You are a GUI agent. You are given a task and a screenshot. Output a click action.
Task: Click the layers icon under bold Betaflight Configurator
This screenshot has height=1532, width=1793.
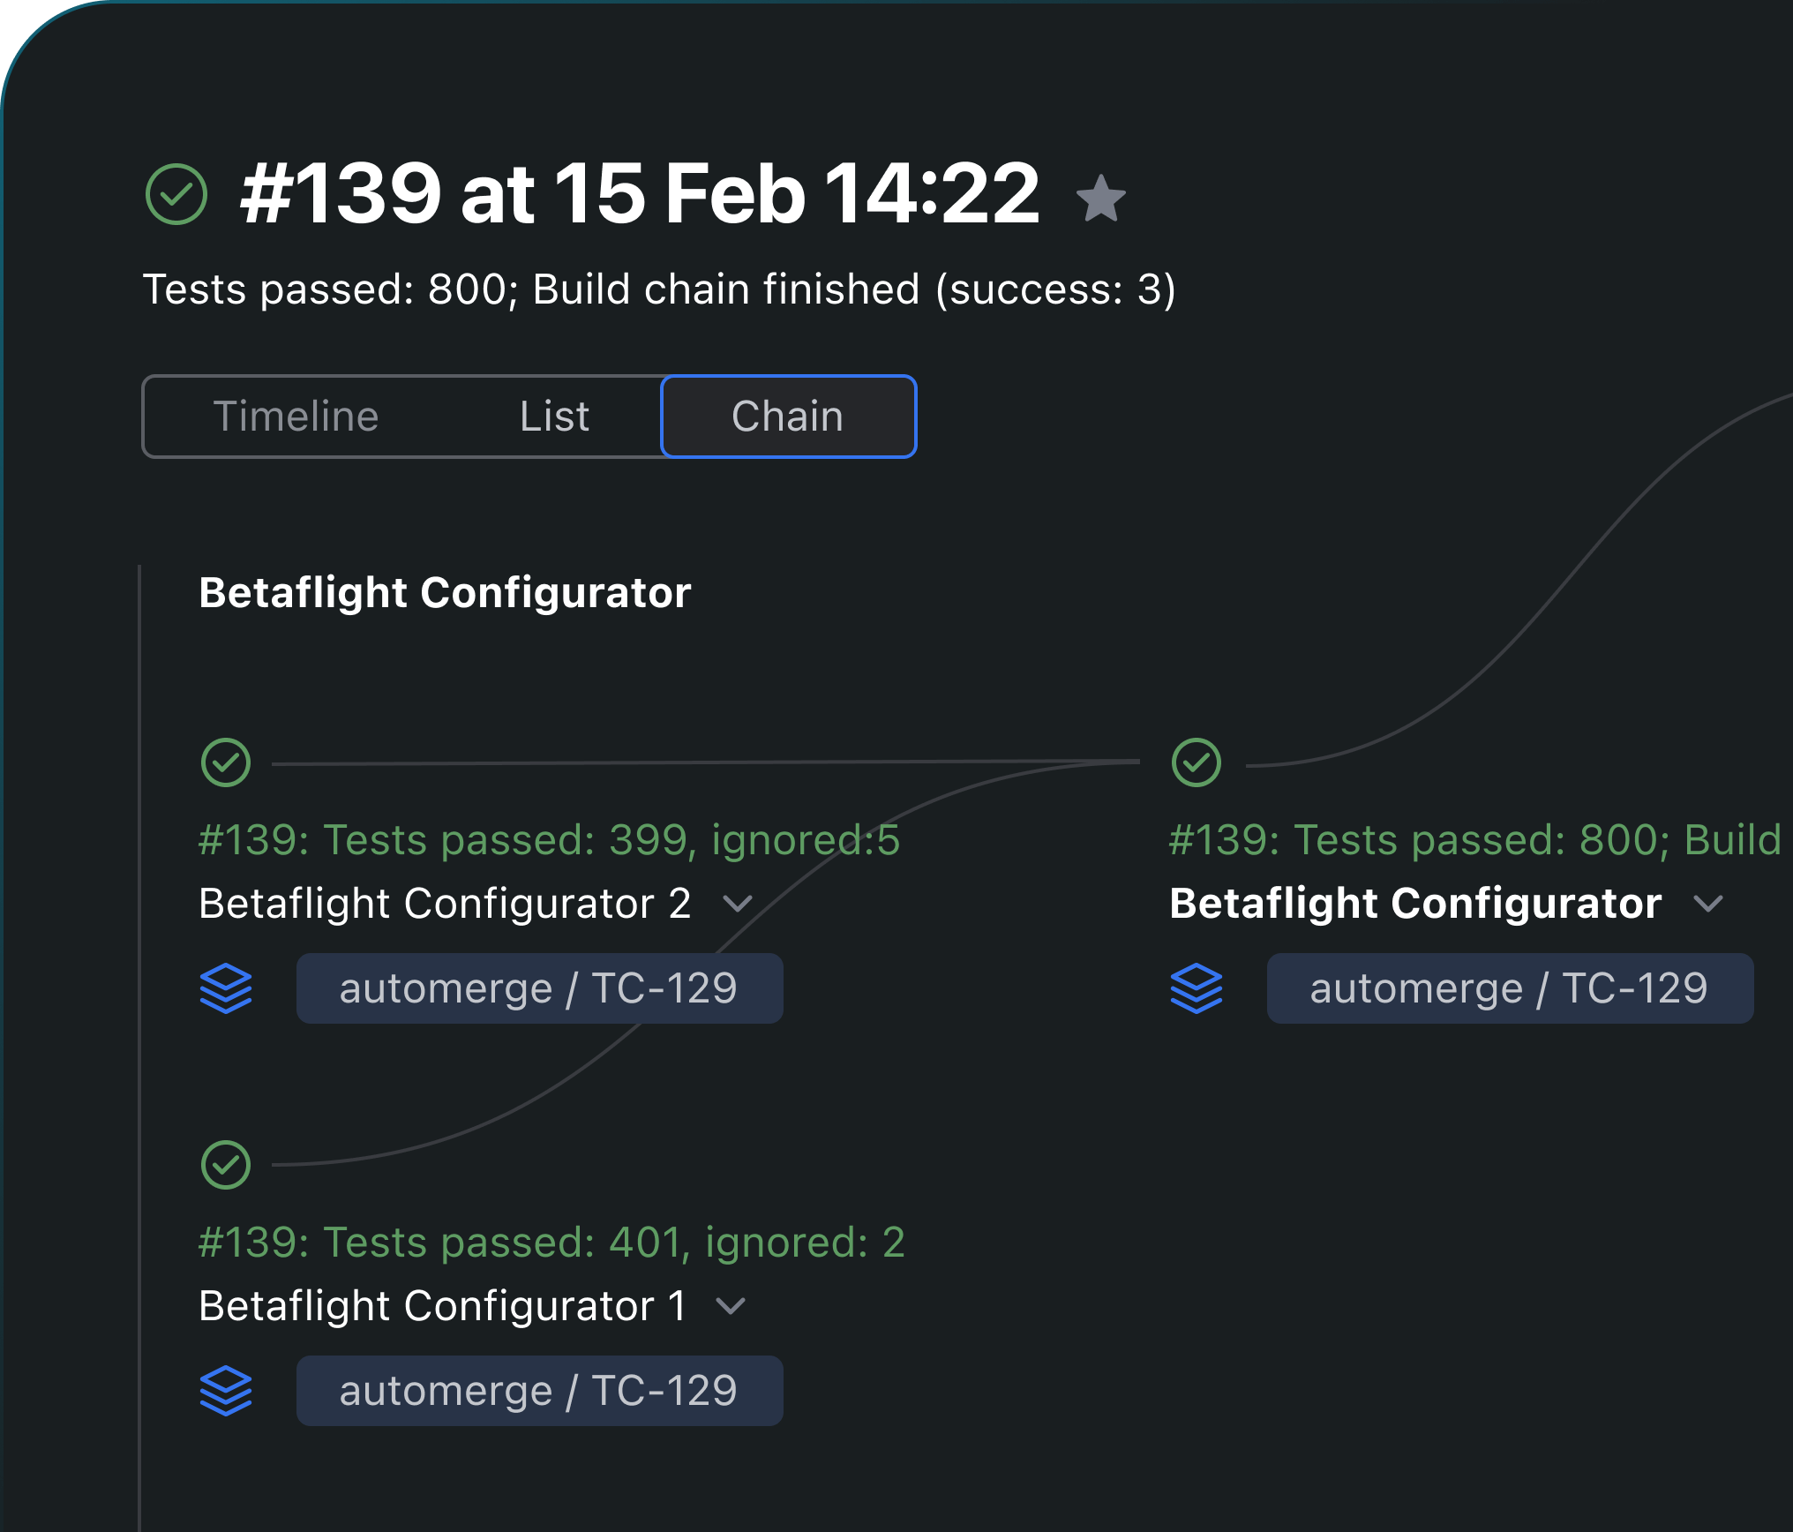[x=1197, y=988]
